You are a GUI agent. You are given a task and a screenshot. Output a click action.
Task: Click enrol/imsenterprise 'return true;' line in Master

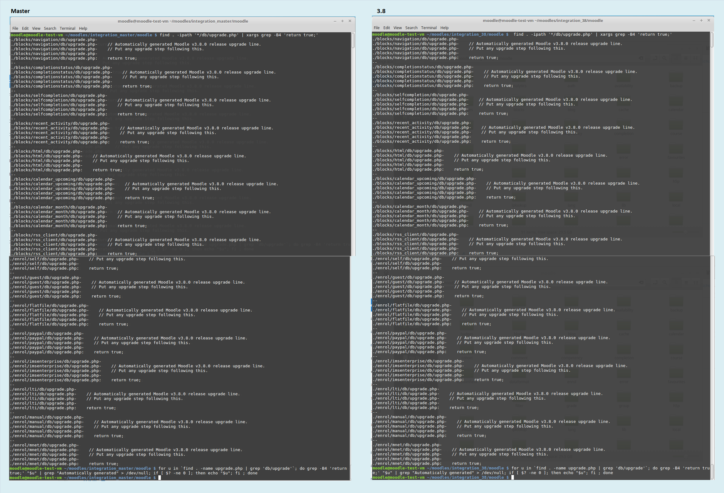[x=75, y=380]
